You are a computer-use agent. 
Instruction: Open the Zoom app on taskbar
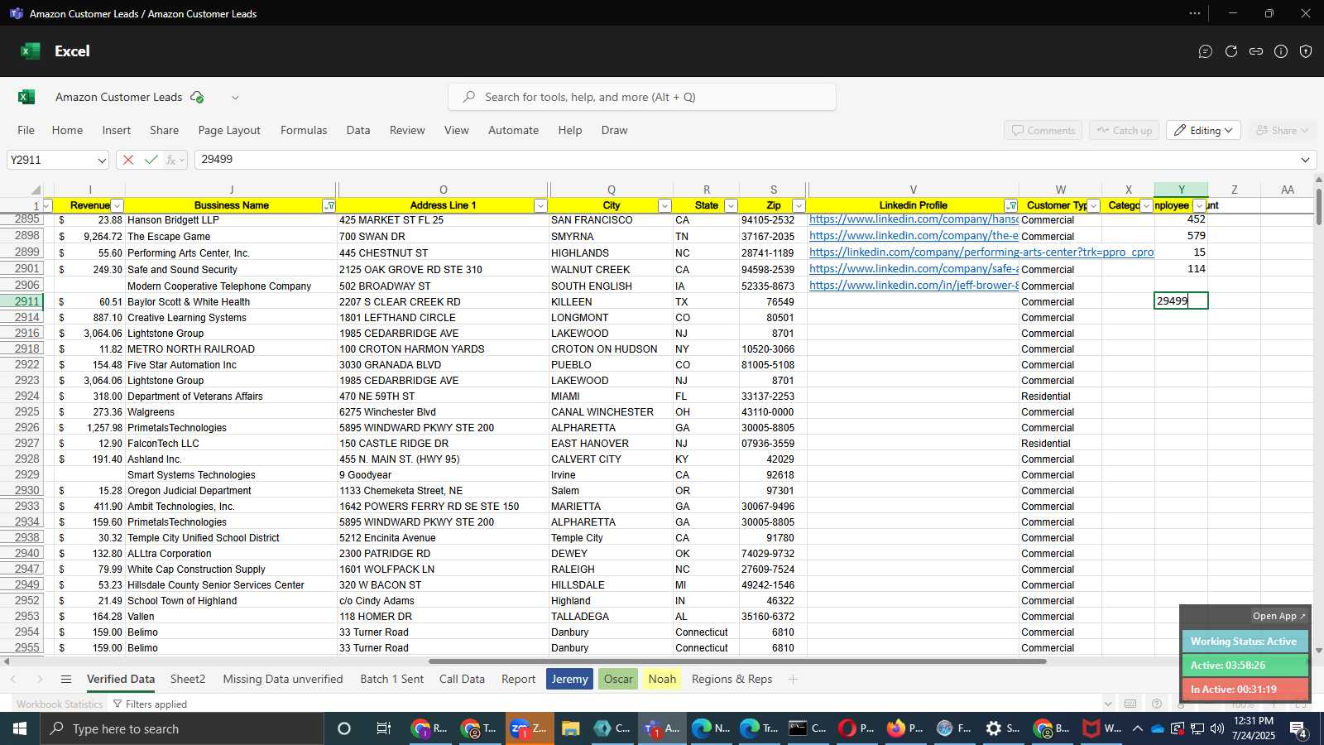(529, 728)
